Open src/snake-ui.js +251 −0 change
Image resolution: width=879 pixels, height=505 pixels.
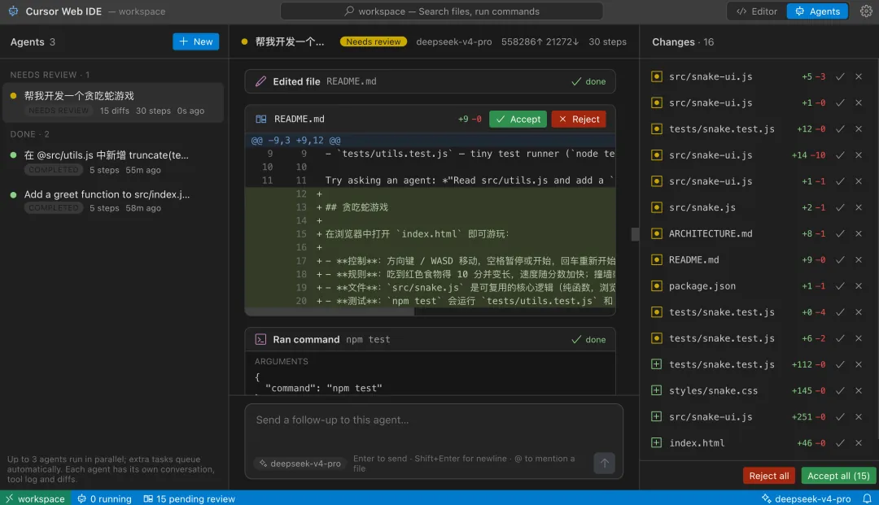[x=759, y=416]
